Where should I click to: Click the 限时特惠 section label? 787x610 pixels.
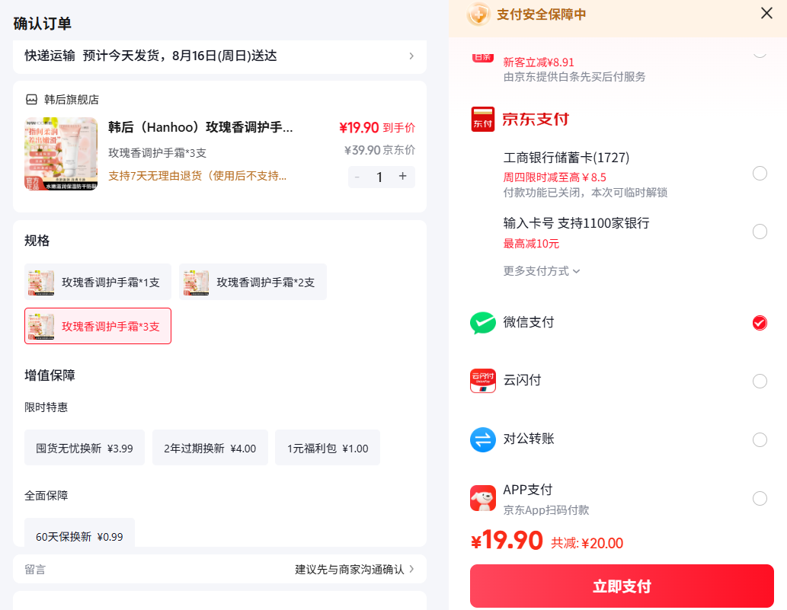point(46,407)
